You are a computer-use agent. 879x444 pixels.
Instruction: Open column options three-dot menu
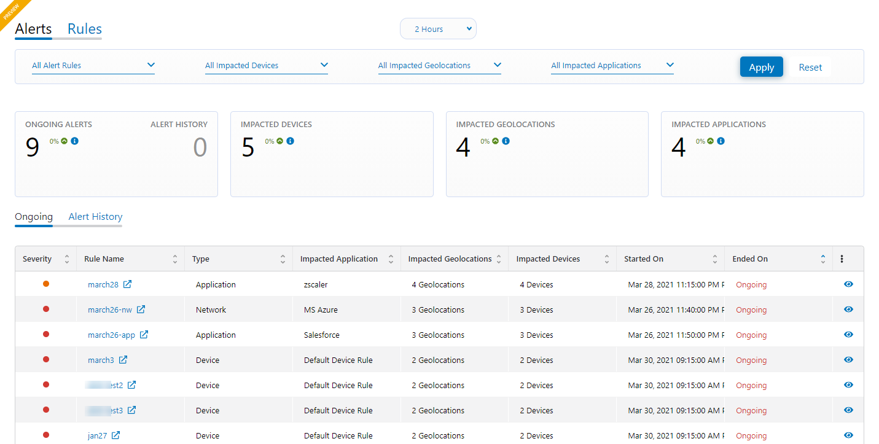[842, 259]
